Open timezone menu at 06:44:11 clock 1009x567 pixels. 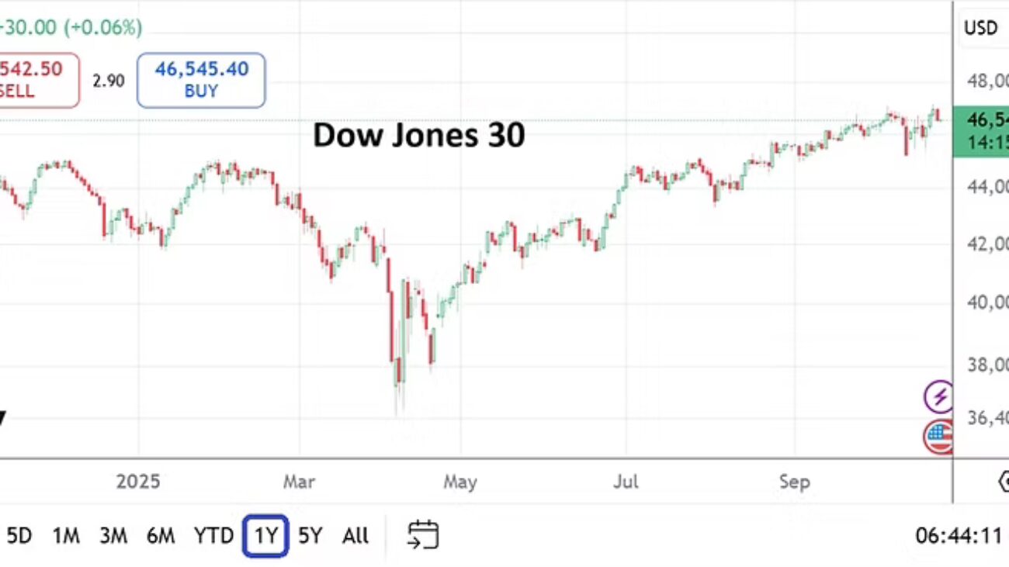(958, 535)
